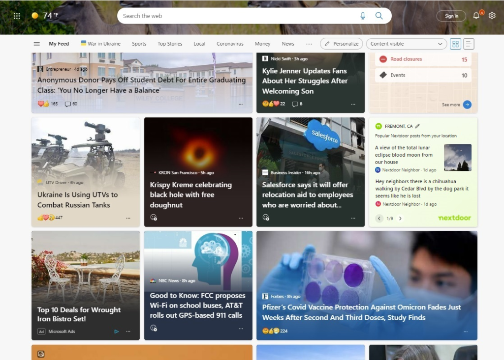The width and height of the screenshot is (504, 360).
Task: Click the Sign in button
Action: [451, 16]
